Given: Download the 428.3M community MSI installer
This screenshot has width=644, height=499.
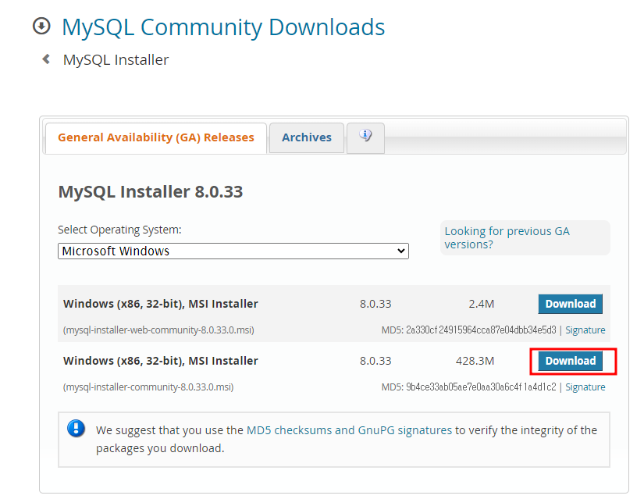Looking at the screenshot, I should point(570,361).
